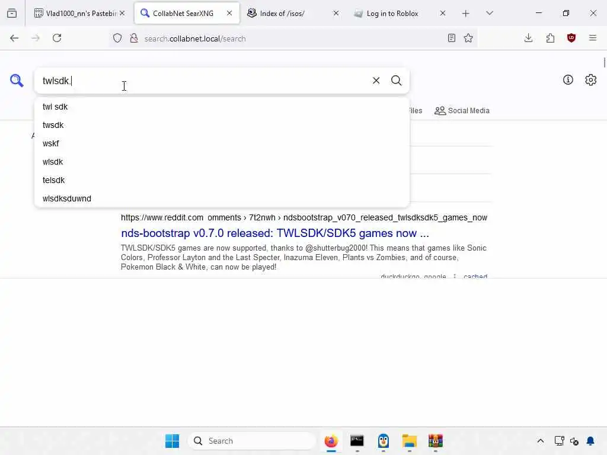Go back to the previous page
Image resolution: width=607 pixels, height=455 pixels.
coord(14,38)
